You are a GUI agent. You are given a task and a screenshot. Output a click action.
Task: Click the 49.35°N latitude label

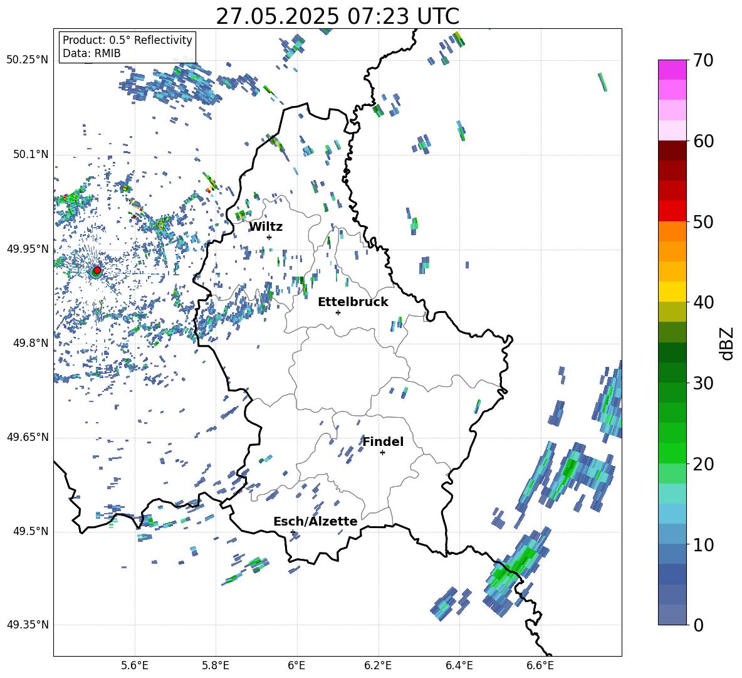28,625
